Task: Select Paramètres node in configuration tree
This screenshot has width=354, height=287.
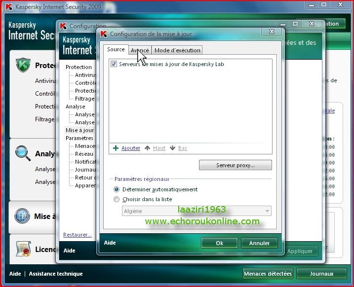Action: [79, 138]
